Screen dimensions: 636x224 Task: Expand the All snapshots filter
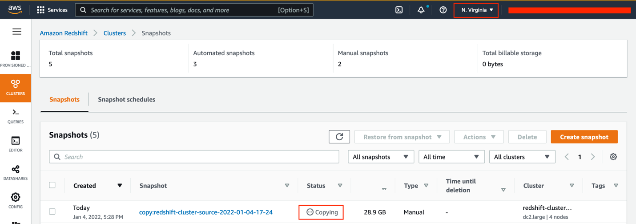[381, 157]
